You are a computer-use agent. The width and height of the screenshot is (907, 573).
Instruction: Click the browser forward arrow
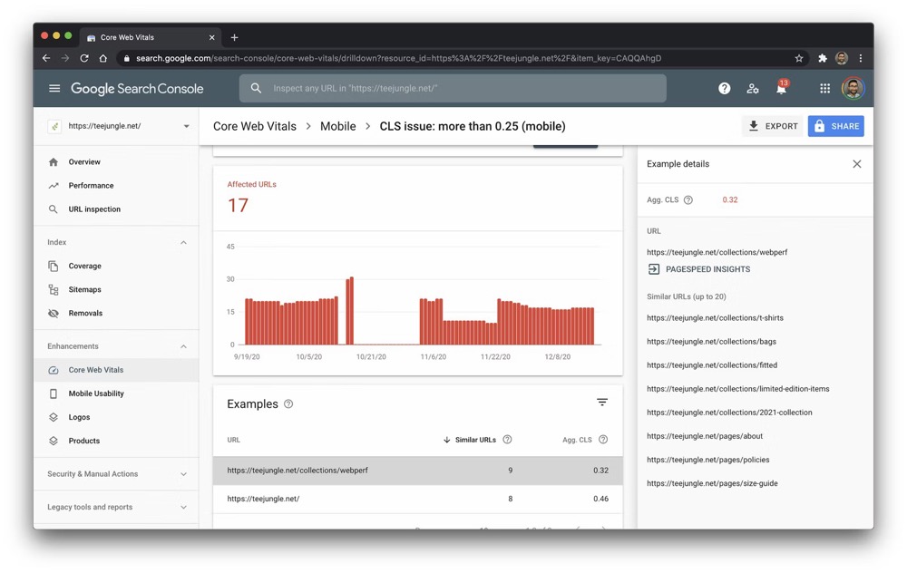pos(64,58)
